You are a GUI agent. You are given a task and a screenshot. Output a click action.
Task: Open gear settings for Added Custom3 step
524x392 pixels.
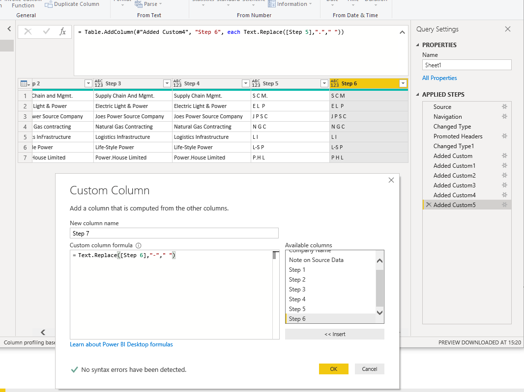[504, 185]
